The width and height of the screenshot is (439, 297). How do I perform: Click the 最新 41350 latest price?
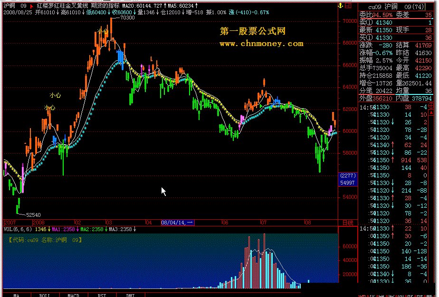coord(376,30)
